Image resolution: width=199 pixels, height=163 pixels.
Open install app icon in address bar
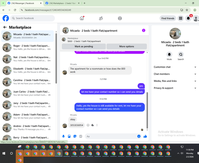coord(181,10)
